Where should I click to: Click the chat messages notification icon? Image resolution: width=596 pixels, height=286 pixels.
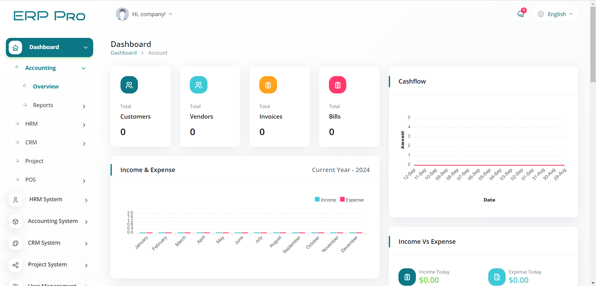521,14
